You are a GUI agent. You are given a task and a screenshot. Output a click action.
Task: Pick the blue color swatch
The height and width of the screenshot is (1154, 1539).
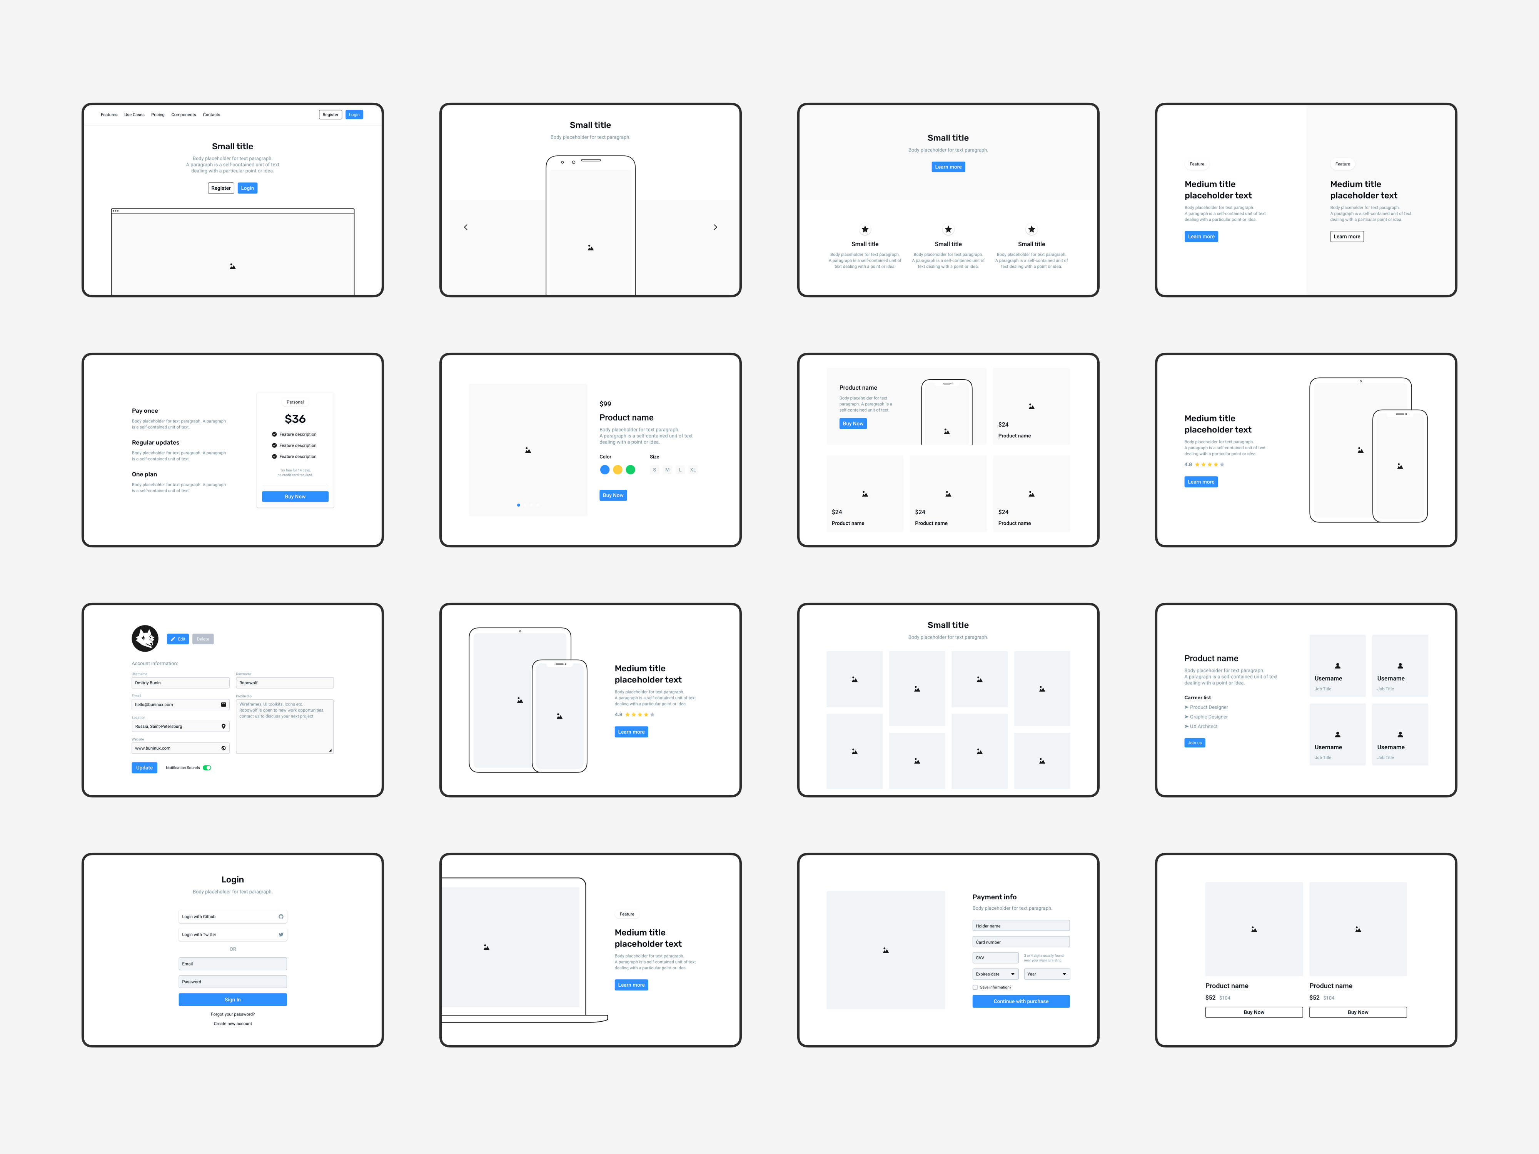point(604,470)
